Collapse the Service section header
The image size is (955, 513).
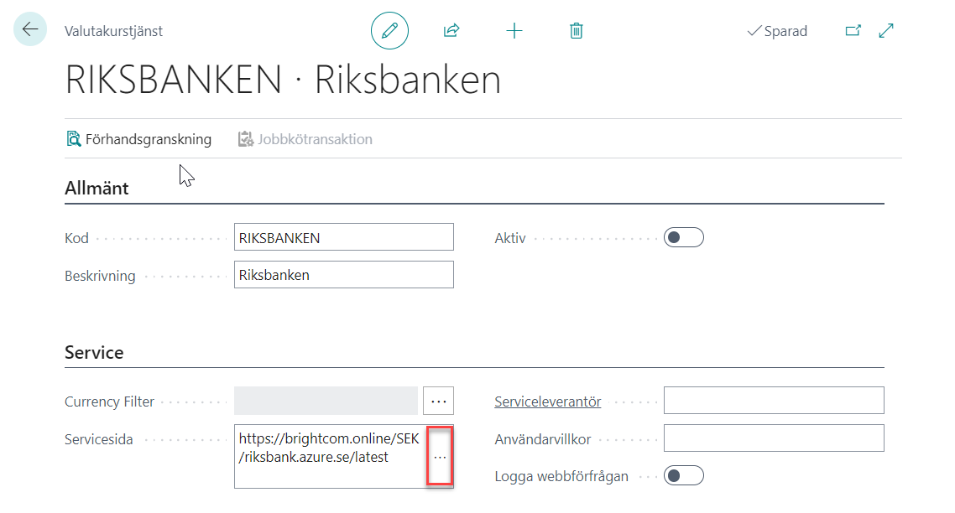94,352
